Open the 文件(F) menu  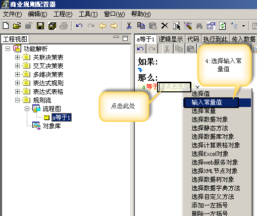tap(12, 14)
